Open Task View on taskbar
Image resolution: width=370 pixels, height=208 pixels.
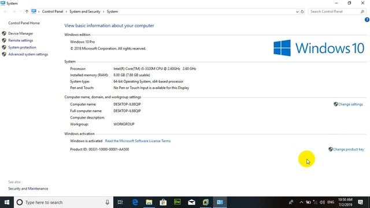120,202
